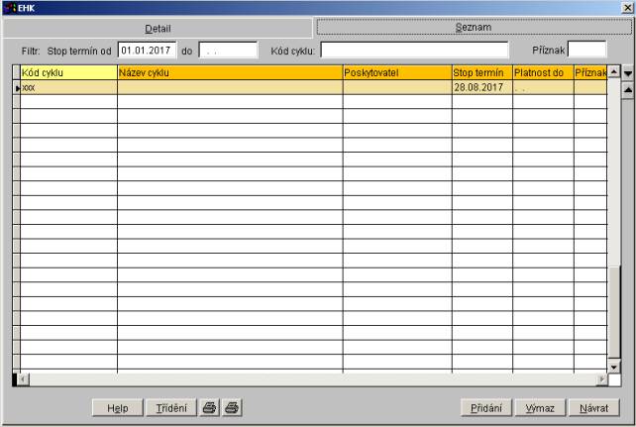636x427 pixels.
Task: Click the vertical scrollbar up arrow
Action: coord(613,72)
